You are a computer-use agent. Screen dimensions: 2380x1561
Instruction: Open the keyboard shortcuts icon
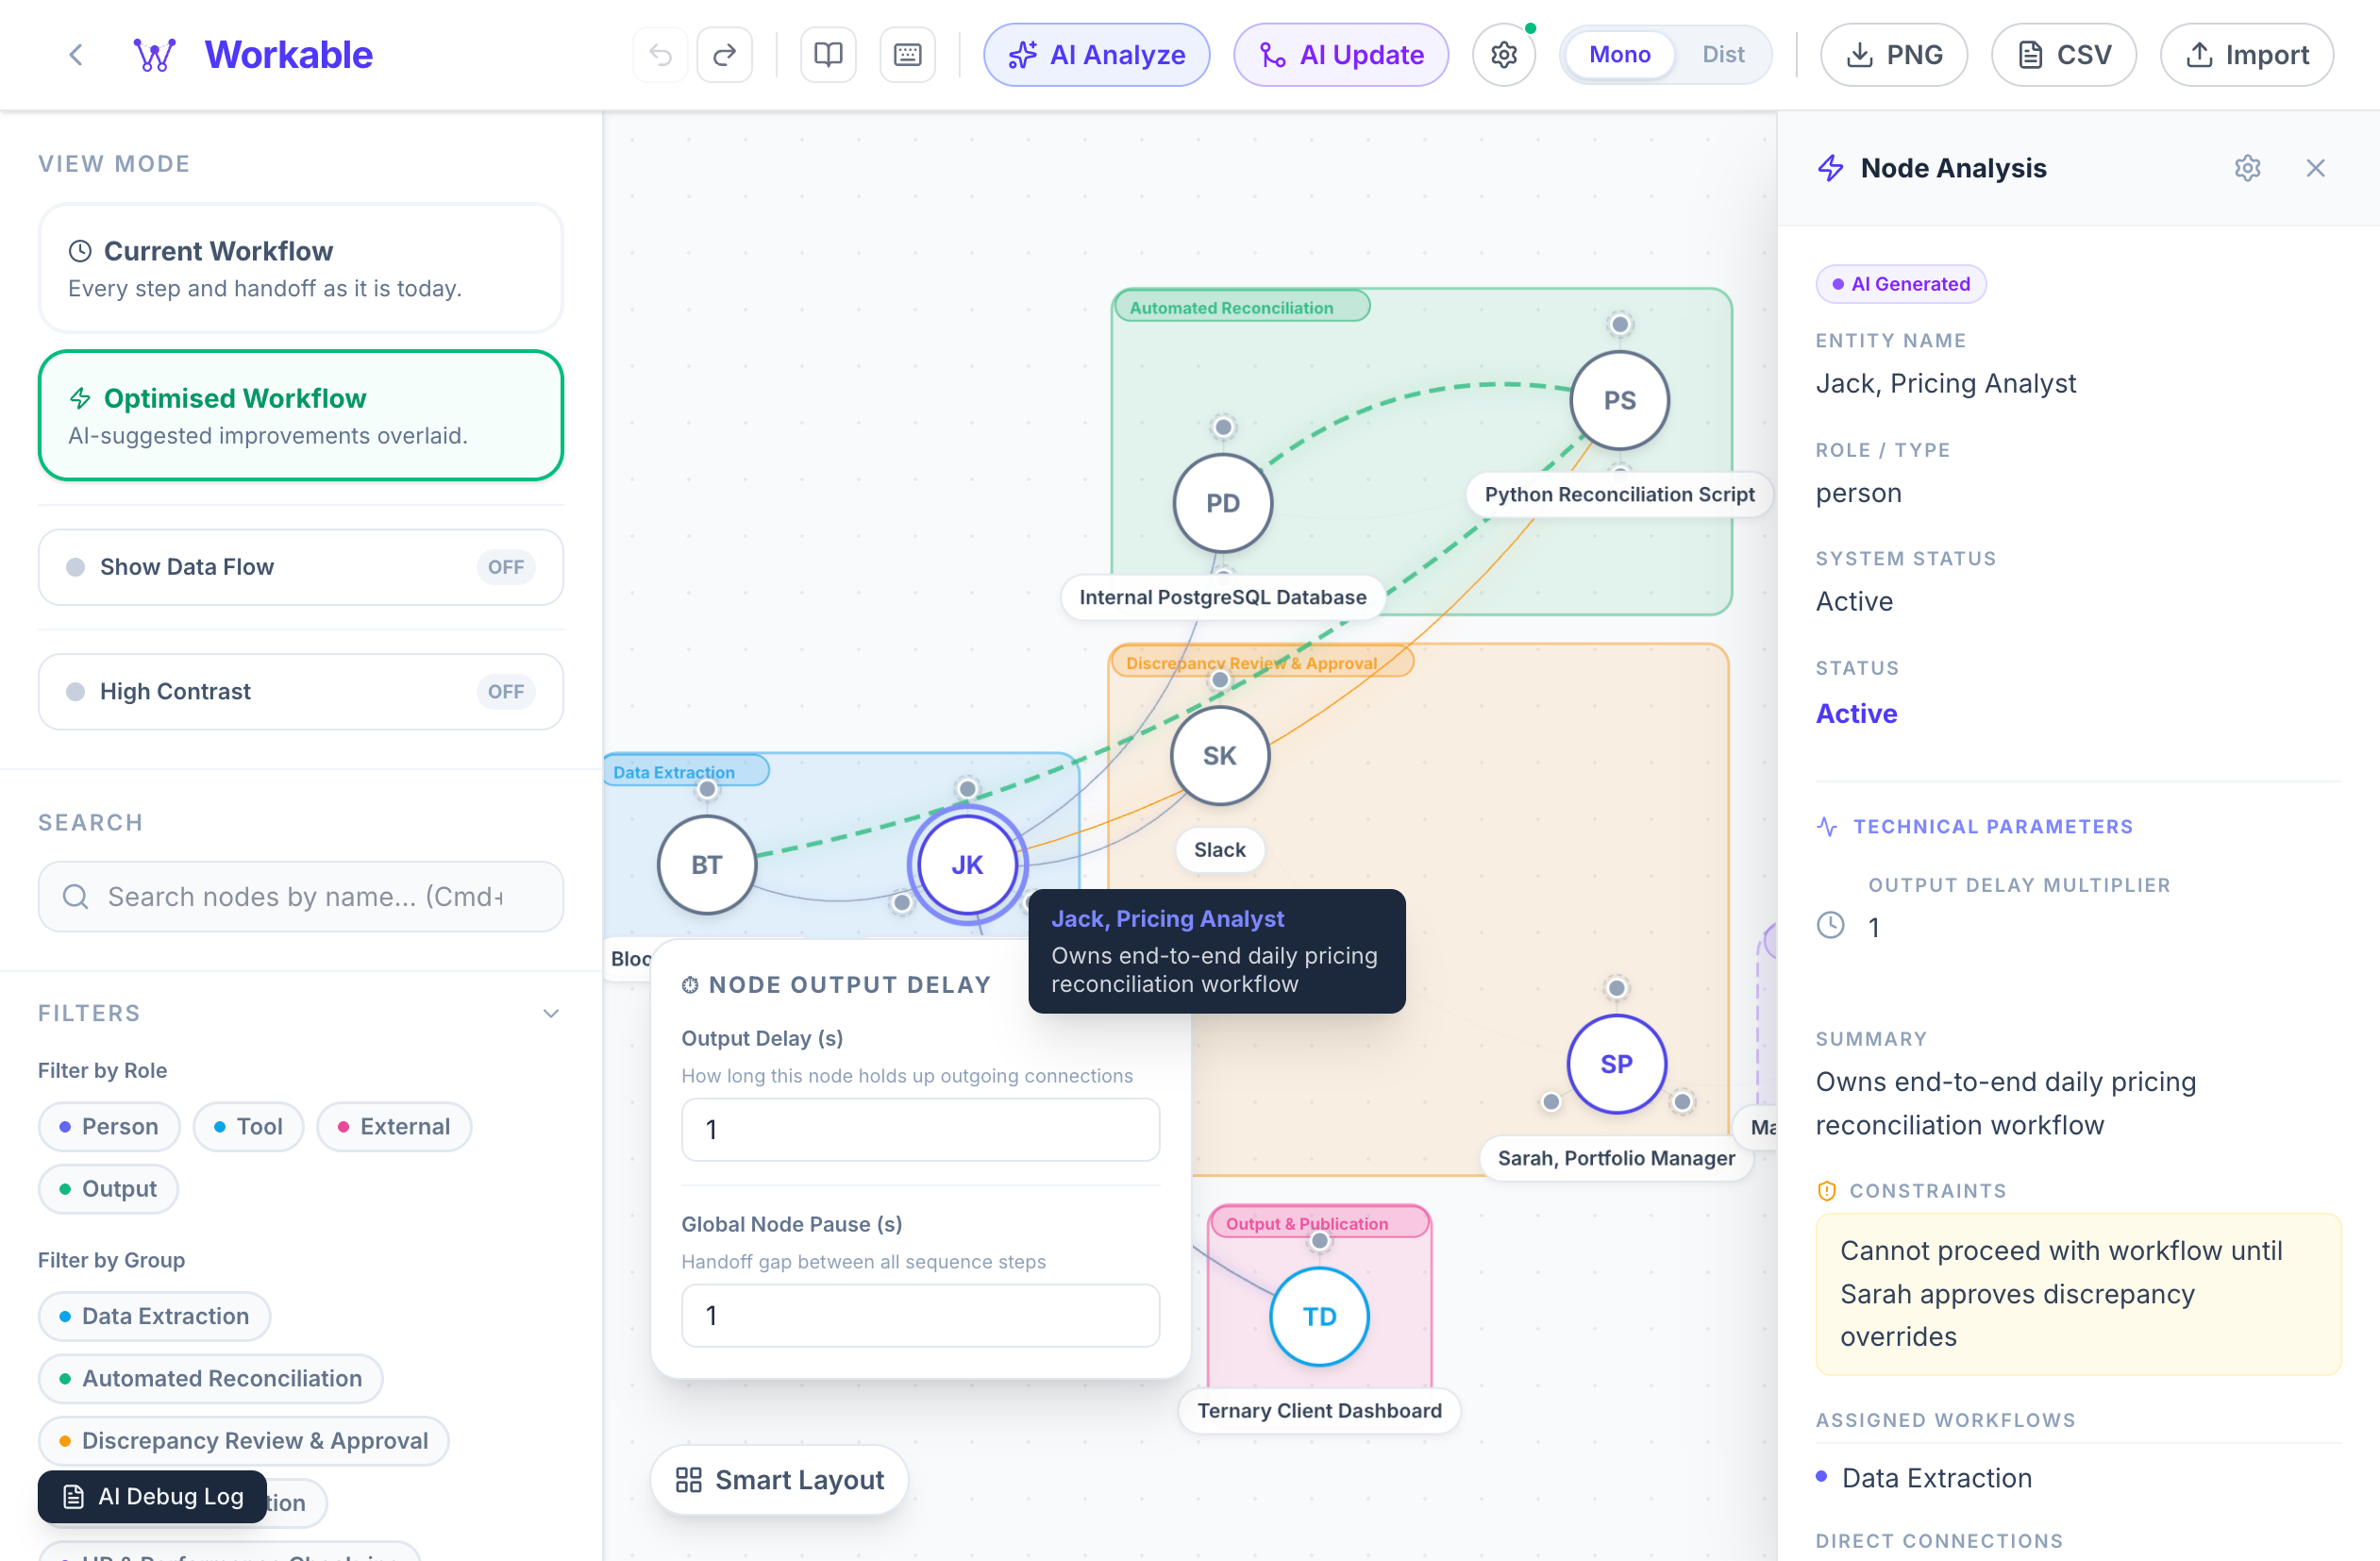coord(907,55)
